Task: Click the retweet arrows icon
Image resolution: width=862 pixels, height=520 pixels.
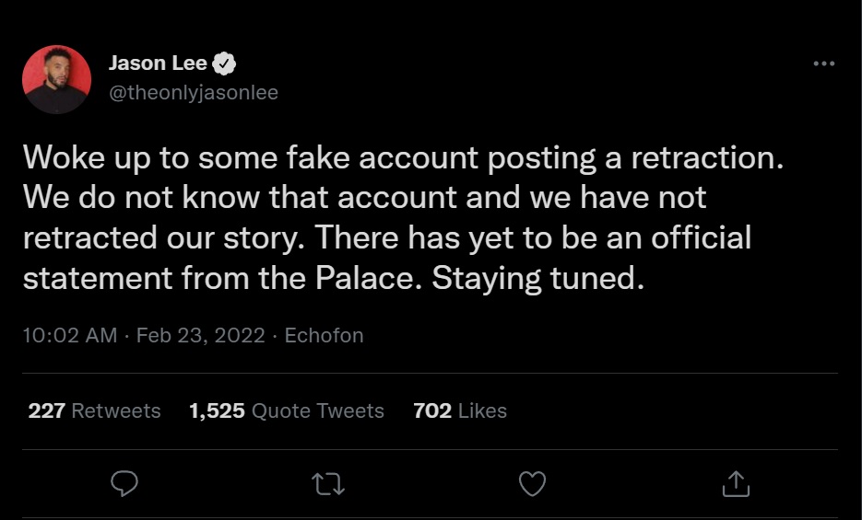Action: pos(328,483)
